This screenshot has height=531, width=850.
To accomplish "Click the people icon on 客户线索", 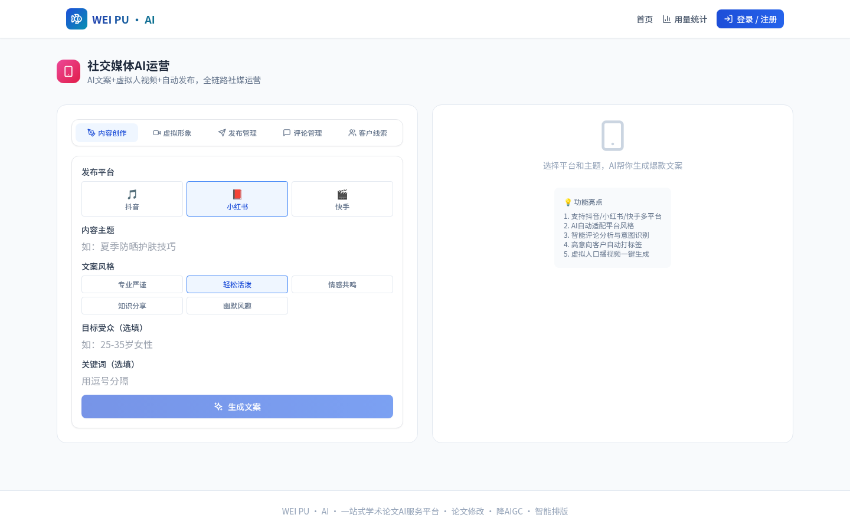I will [x=352, y=133].
